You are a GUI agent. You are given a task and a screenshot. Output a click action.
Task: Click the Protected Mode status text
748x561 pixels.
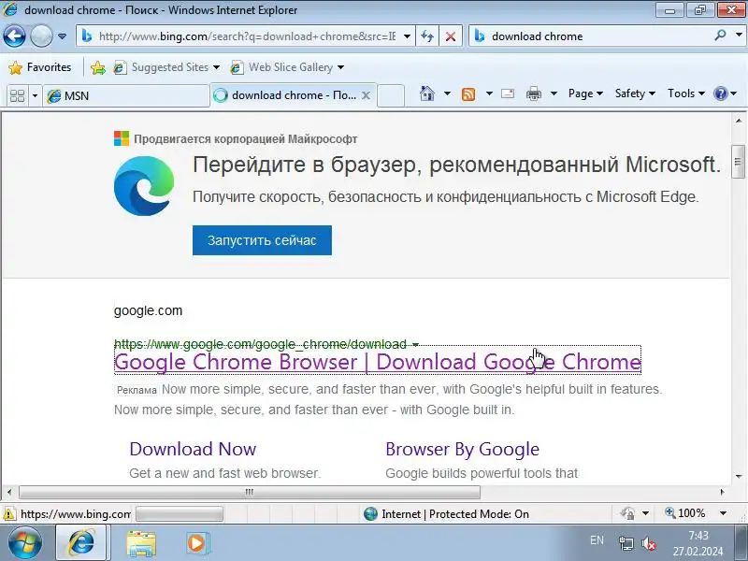(x=455, y=514)
